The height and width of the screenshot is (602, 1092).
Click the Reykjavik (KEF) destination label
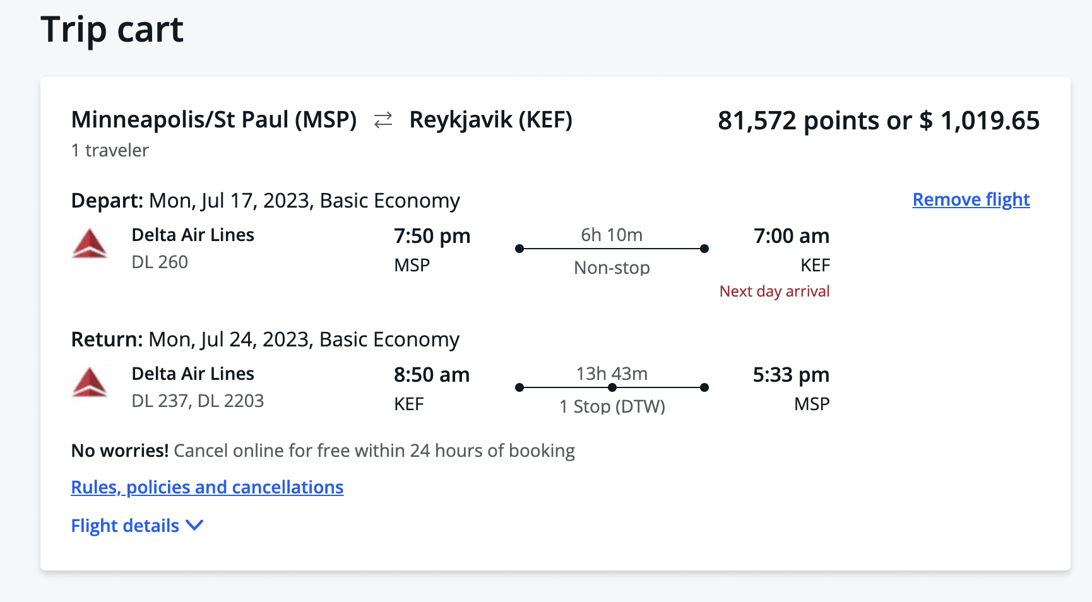(492, 120)
